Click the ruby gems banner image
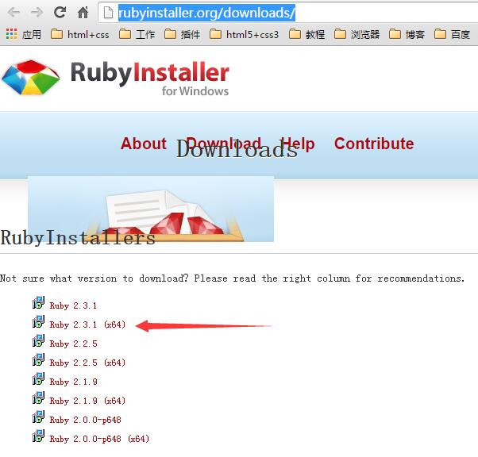This screenshot has height=457, width=478. click(x=151, y=209)
